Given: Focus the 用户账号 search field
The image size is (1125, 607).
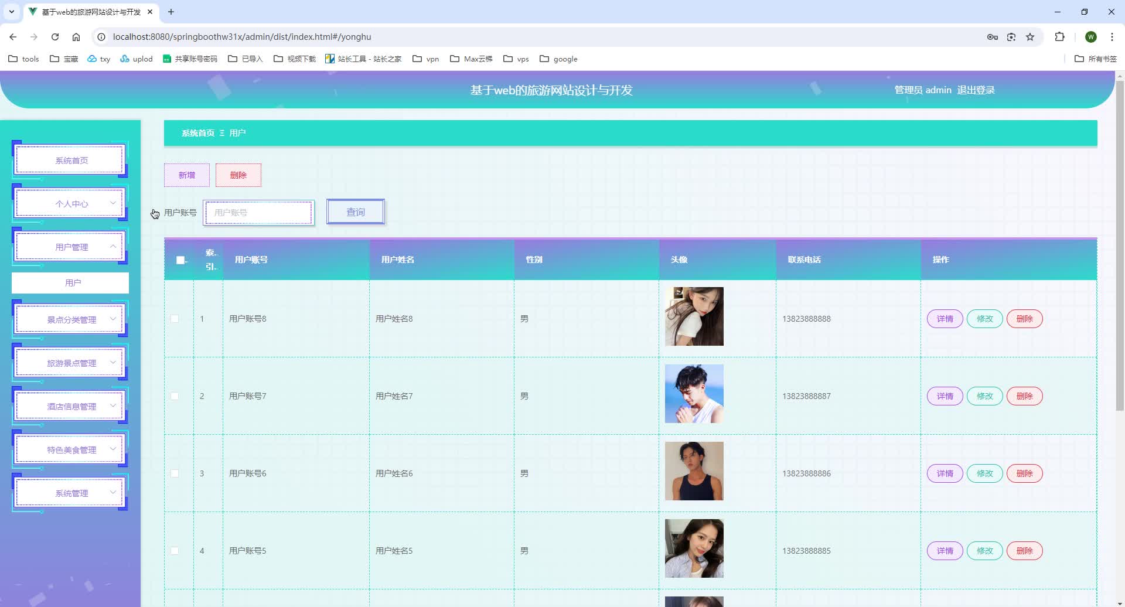Looking at the screenshot, I should pyautogui.click(x=259, y=213).
